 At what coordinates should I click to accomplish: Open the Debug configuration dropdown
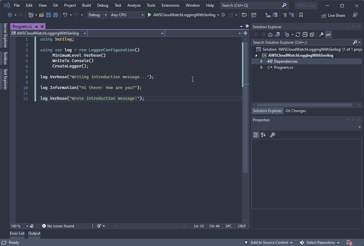[98, 15]
